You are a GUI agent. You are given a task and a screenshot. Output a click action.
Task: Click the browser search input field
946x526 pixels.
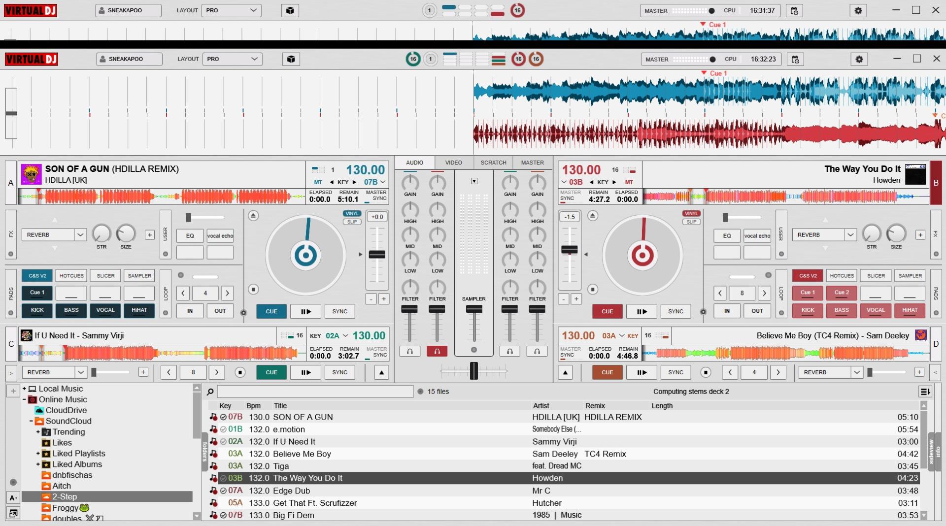(315, 392)
